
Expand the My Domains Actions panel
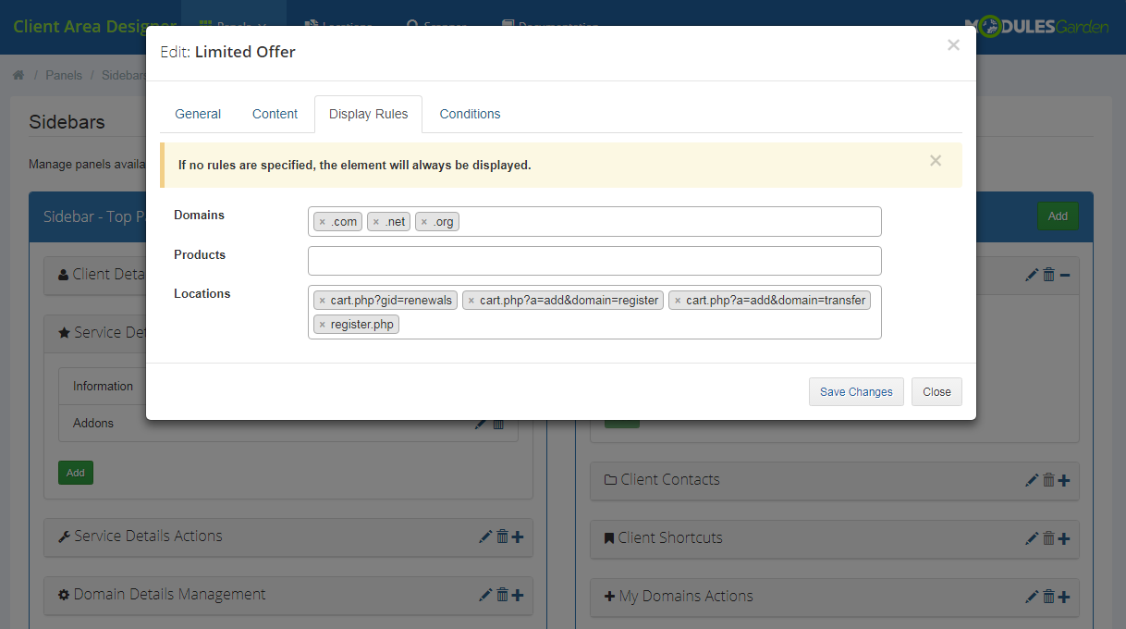1064,597
